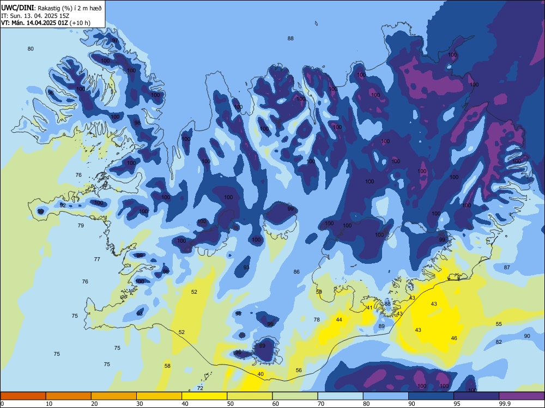Click the '60' legend tick label
This screenshot has width=545, height=408.
[276, 404]
